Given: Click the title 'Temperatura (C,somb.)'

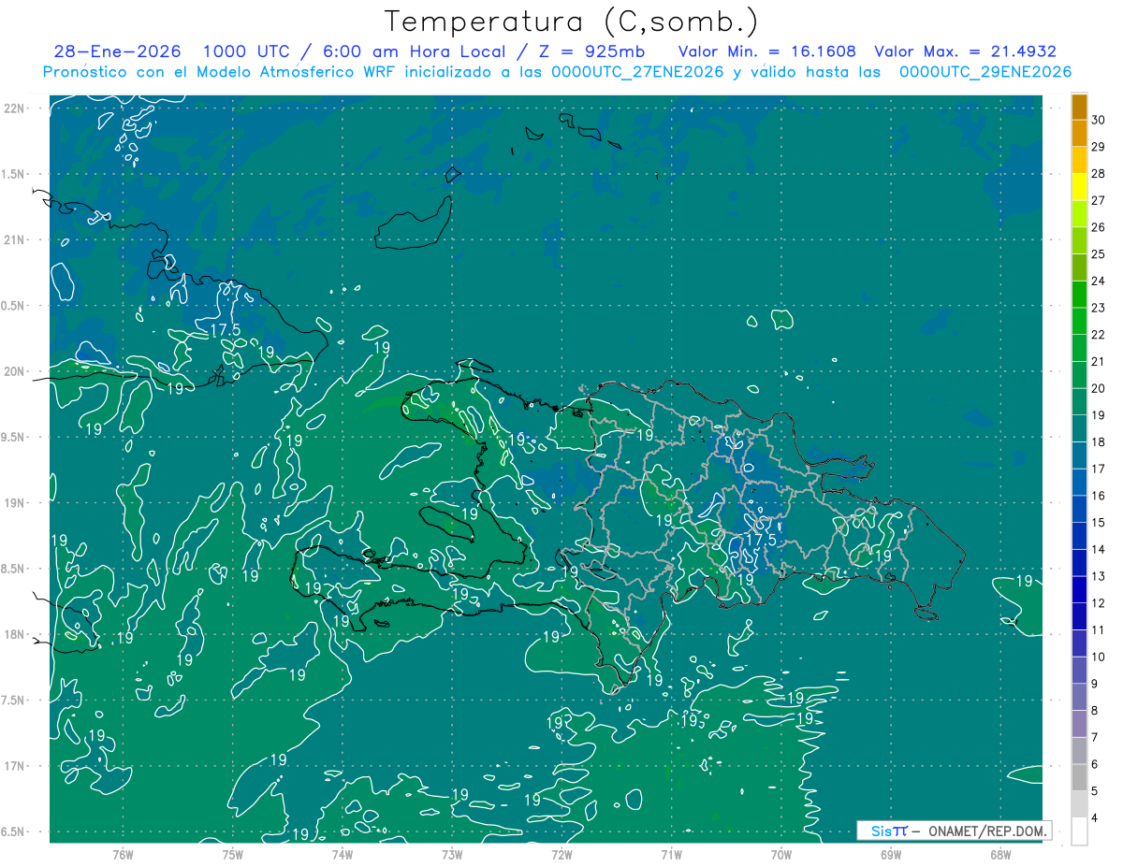Looking at the screenshot, I should tap(572, 22).
